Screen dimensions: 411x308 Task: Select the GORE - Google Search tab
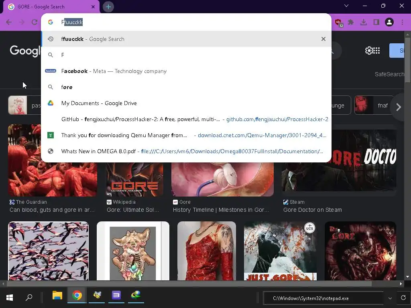(51, 7)
